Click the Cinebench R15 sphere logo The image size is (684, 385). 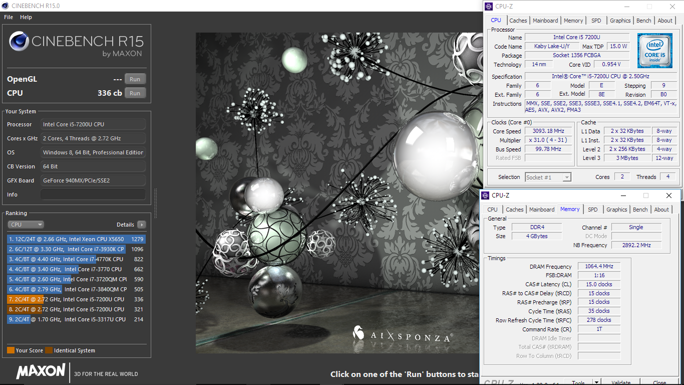tap(19, 41)
